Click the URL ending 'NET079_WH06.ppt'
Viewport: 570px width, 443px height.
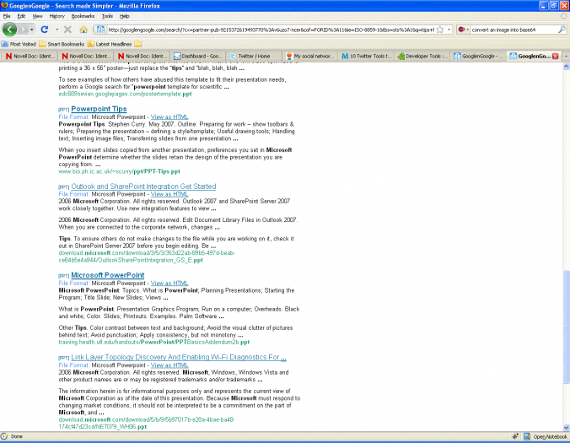tap(147, 423)
